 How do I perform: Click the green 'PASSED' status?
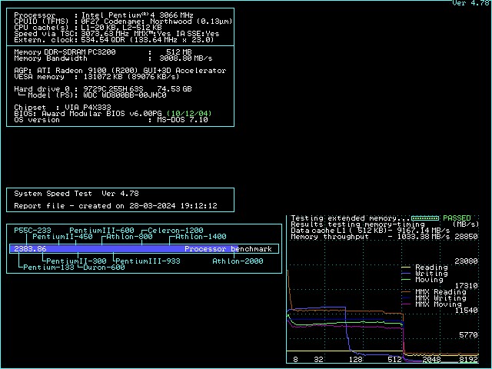457,218
